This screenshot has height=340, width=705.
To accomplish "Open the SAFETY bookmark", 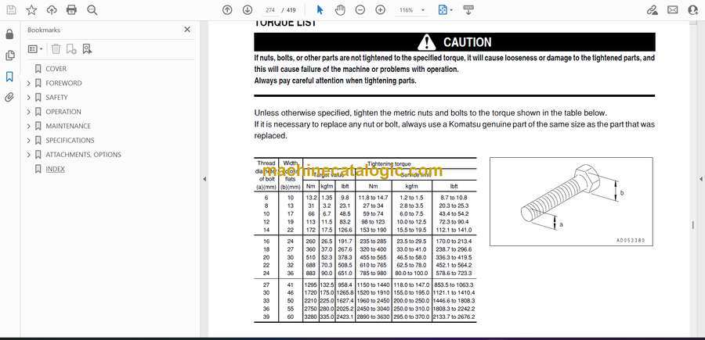I will click(56, 98).
